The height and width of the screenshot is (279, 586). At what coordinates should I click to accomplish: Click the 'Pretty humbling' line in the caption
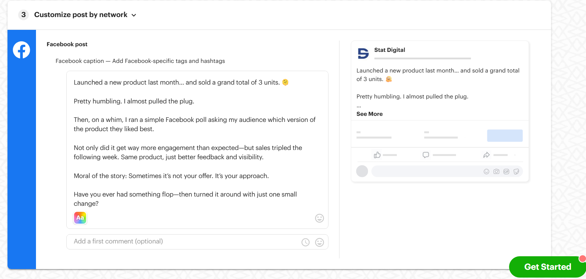point(134,101)
